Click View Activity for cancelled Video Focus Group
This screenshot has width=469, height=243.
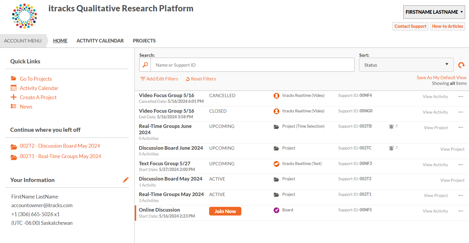[435, 97]
